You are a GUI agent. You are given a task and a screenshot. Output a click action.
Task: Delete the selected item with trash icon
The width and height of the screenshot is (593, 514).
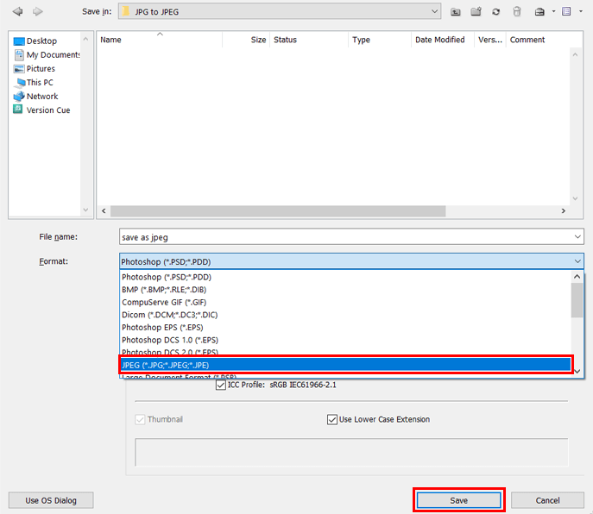tap(516, 12)
